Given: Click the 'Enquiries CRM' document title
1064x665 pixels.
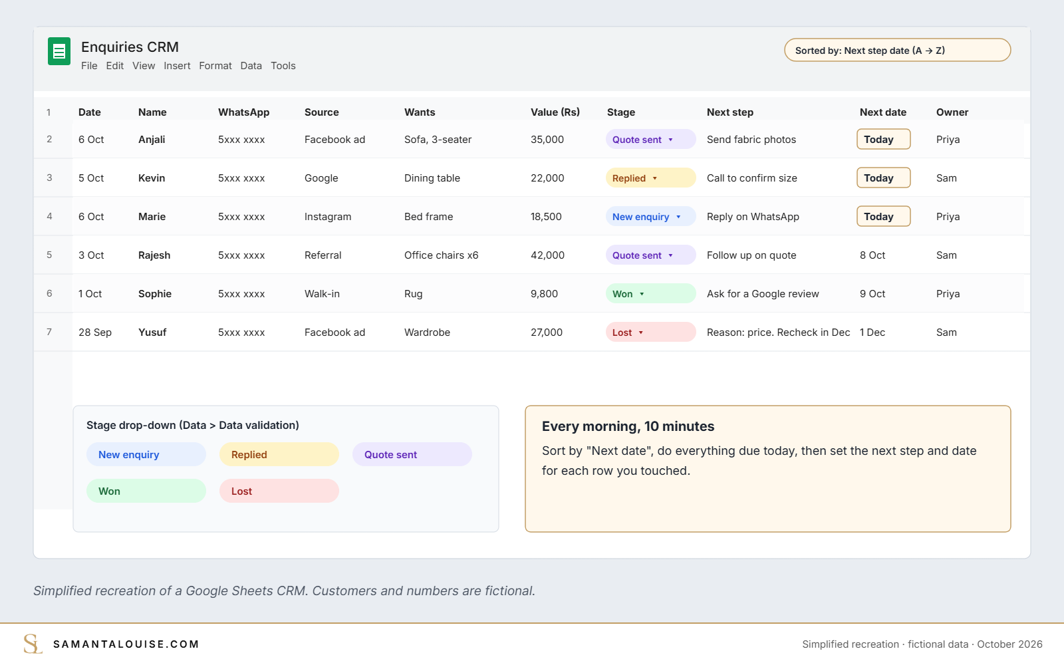Looking at the screenshot, I should click(x=130, y=47).
